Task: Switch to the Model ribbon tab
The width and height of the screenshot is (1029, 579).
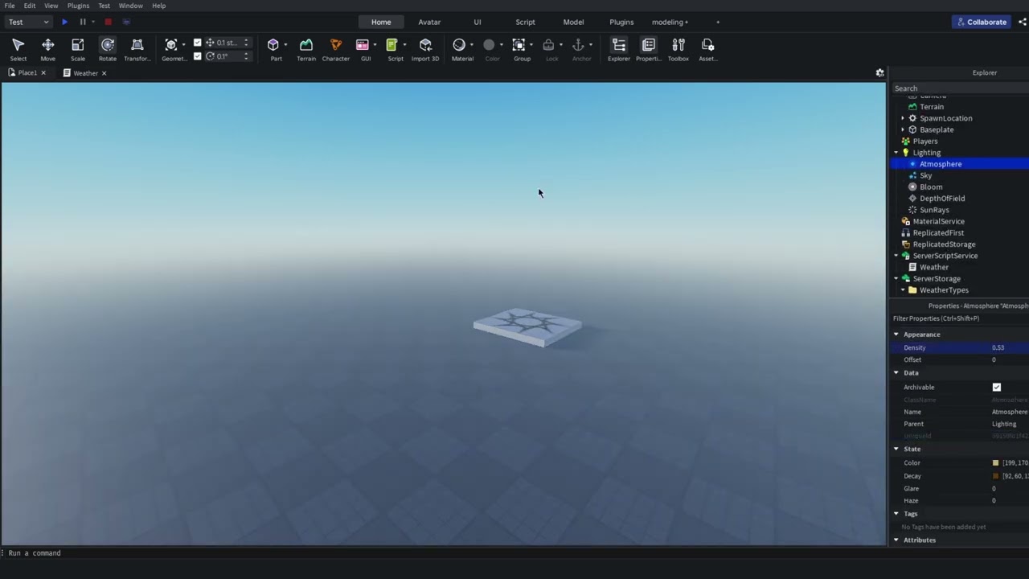Action: (x=573, y=22)
